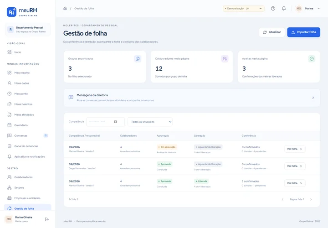The image size is (328, 228).
Task: Open the Demonstração DP environment dropdown
Action: 243,9
